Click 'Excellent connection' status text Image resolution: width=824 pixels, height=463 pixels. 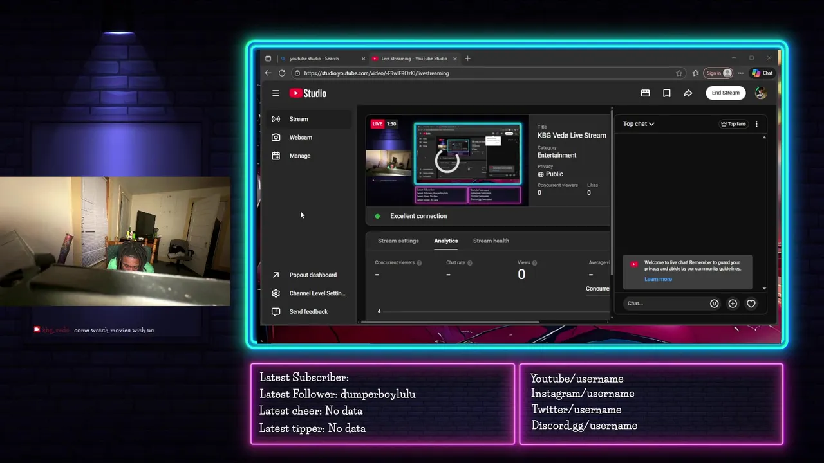click(418, 216)
